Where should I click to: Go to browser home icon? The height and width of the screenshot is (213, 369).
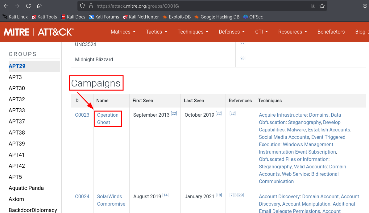pos(39,6)
